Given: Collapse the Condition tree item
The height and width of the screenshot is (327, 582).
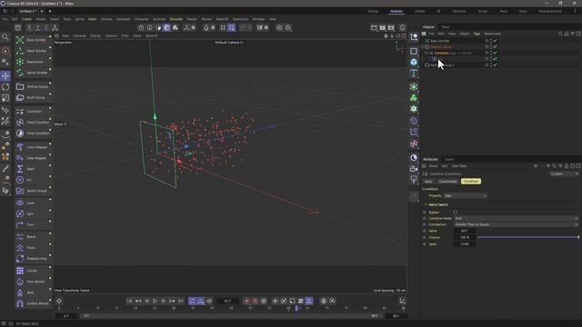Looking at the screenshot, I should 426,53.
